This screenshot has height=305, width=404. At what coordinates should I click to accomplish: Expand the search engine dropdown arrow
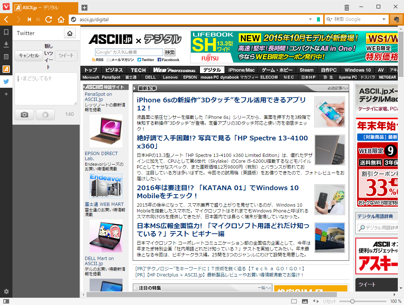tap(384, 19)
